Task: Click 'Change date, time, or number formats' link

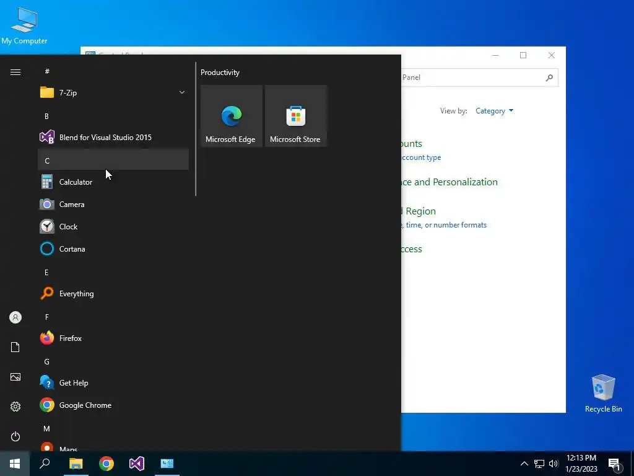Action: (444, 225)
